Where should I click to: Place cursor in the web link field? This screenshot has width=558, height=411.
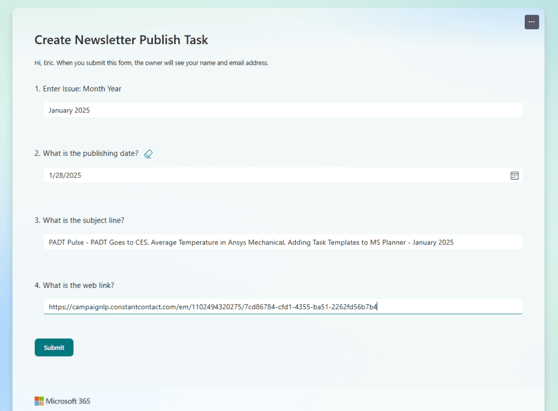coord(283,307)
